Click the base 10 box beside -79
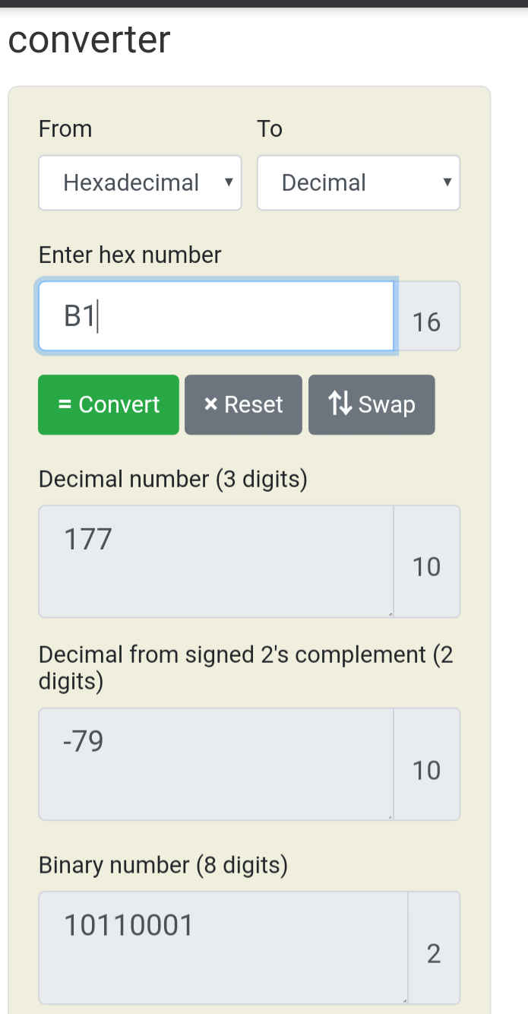This screenshot has width=528, height=1014. click(x=427, y=770)
